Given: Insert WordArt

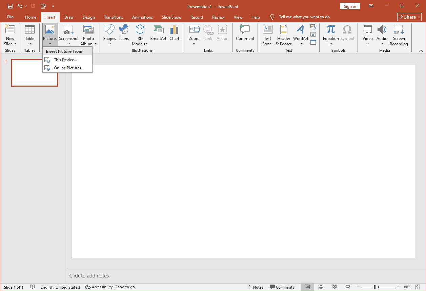Looking at the screenshot, I should [300, 35].
